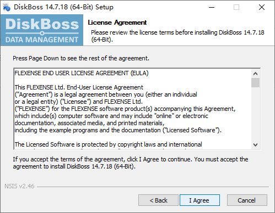This screenshot has height=213, width=275.
Task: Click the I Agree button to continue
Action: point(199,200)
